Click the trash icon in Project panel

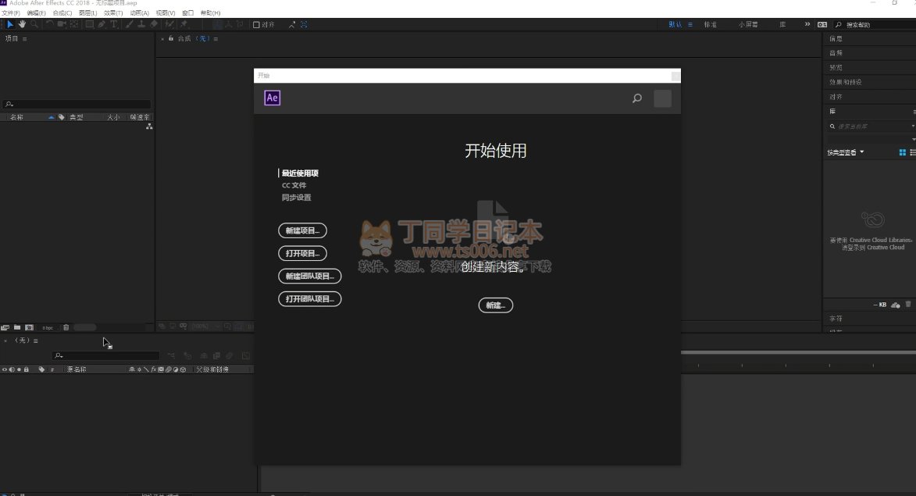(66, 327)
